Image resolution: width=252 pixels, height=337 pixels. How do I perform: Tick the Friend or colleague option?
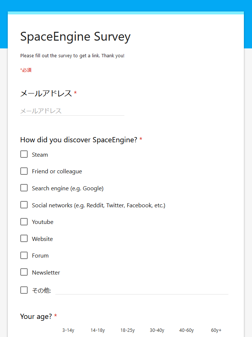point(24,171)
